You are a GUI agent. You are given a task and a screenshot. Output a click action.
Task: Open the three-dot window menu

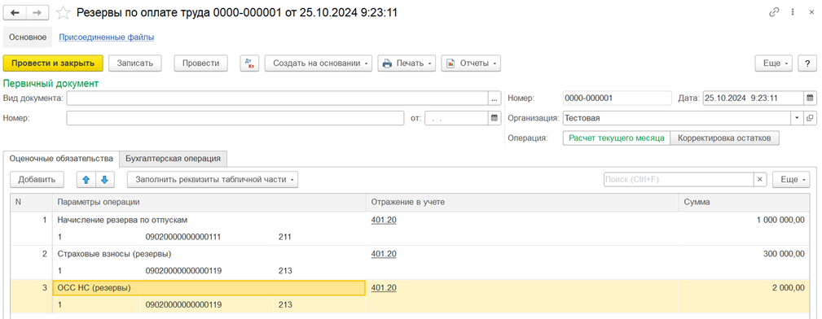click(x=792, y=12)
